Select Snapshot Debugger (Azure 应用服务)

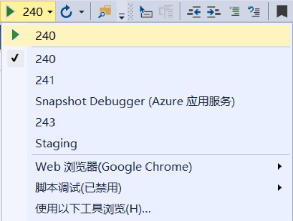(x=135, y=101)
